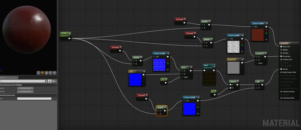Edit the Const B value field
The width and height of the screenshot is (301, 130).
25,92
